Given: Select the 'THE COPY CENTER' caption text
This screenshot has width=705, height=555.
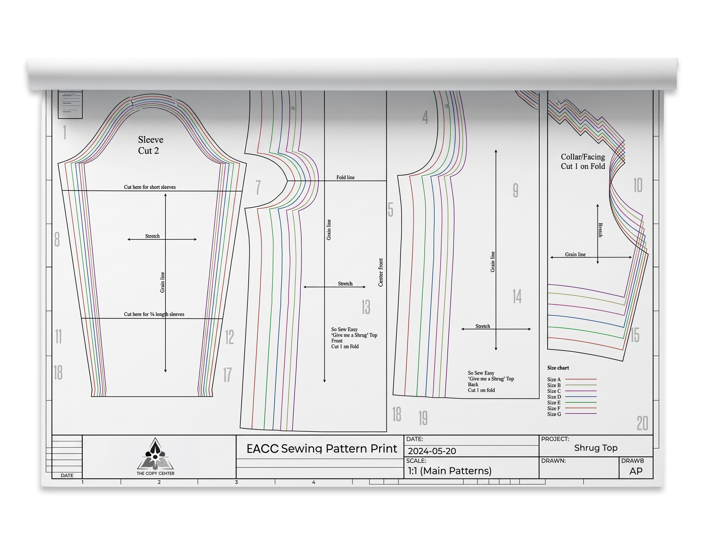Looking at the screenshot, I should [x=155, y=473].
